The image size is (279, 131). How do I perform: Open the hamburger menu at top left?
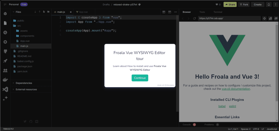tap(5, 4)
